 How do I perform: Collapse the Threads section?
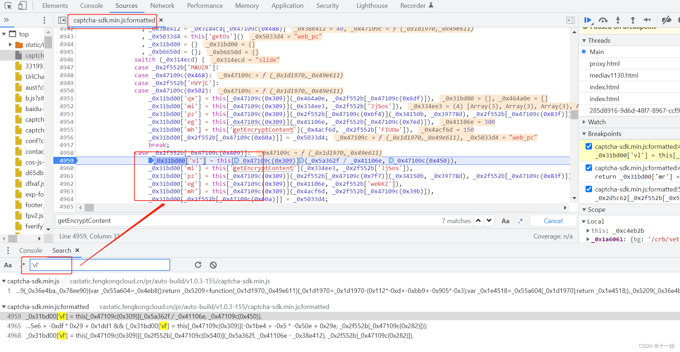584,41
